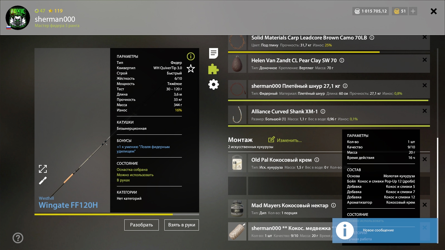Remove the Helen Van Zandt sinker item

coord(424,60)
